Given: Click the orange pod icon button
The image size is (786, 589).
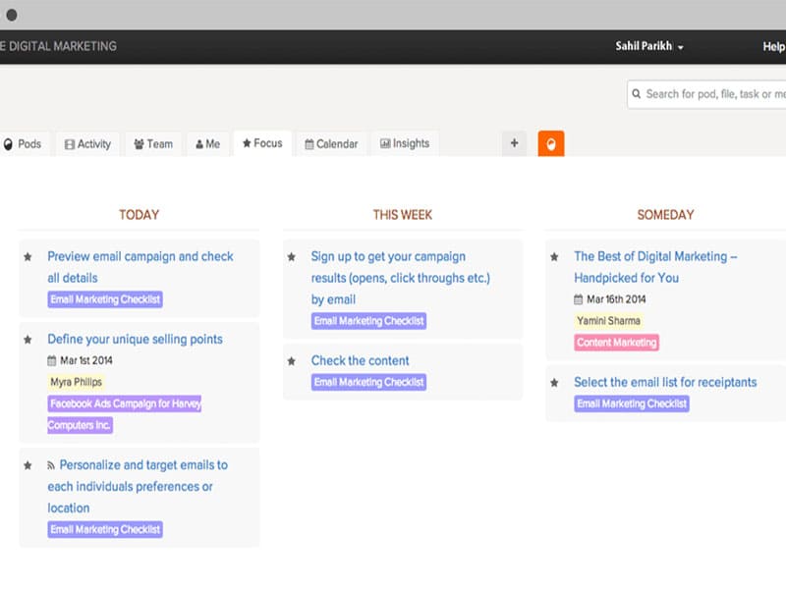Looking at the screenshot, I should [x=551, y=143].
